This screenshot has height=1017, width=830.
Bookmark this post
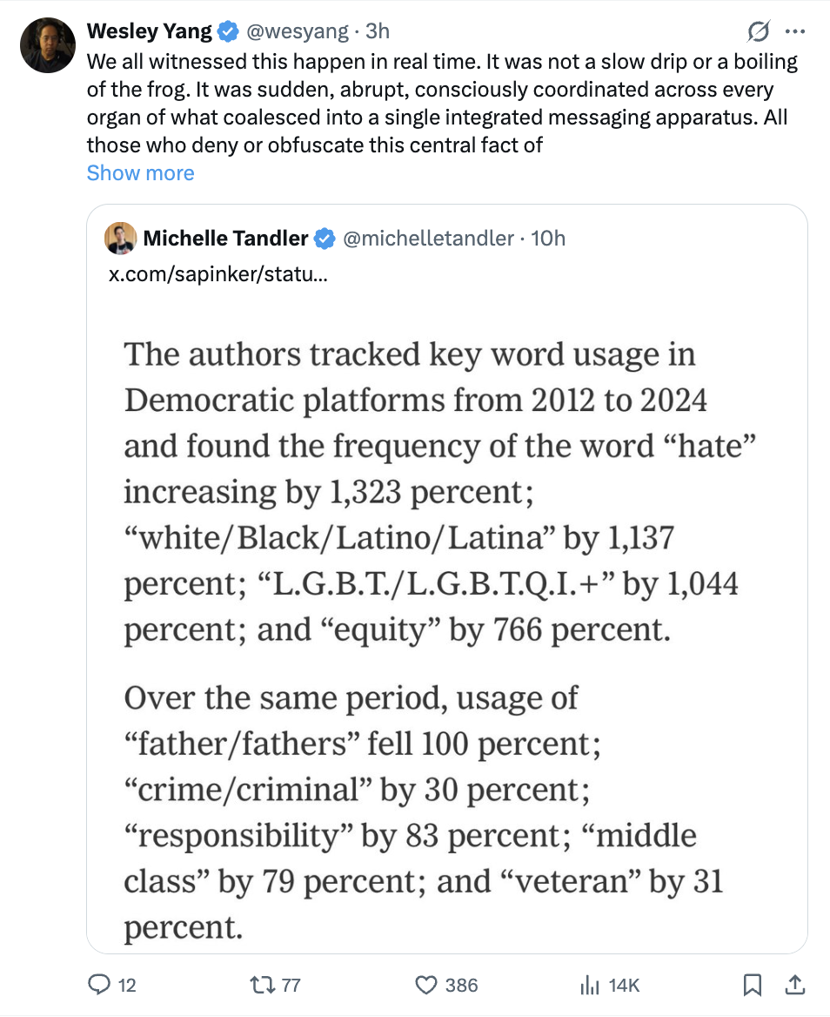[753, 985]
